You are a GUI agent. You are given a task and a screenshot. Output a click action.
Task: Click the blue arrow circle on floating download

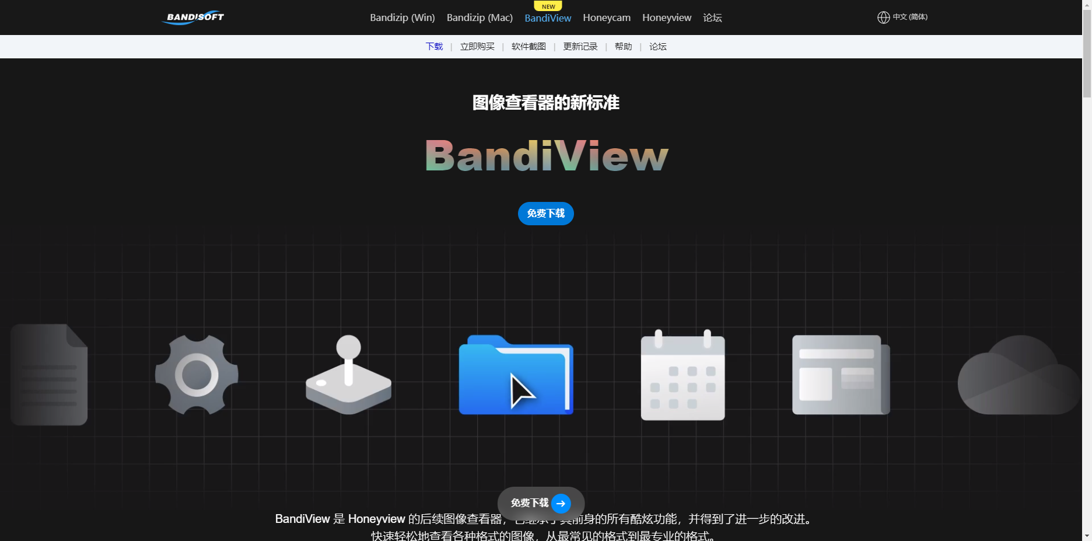561,503
